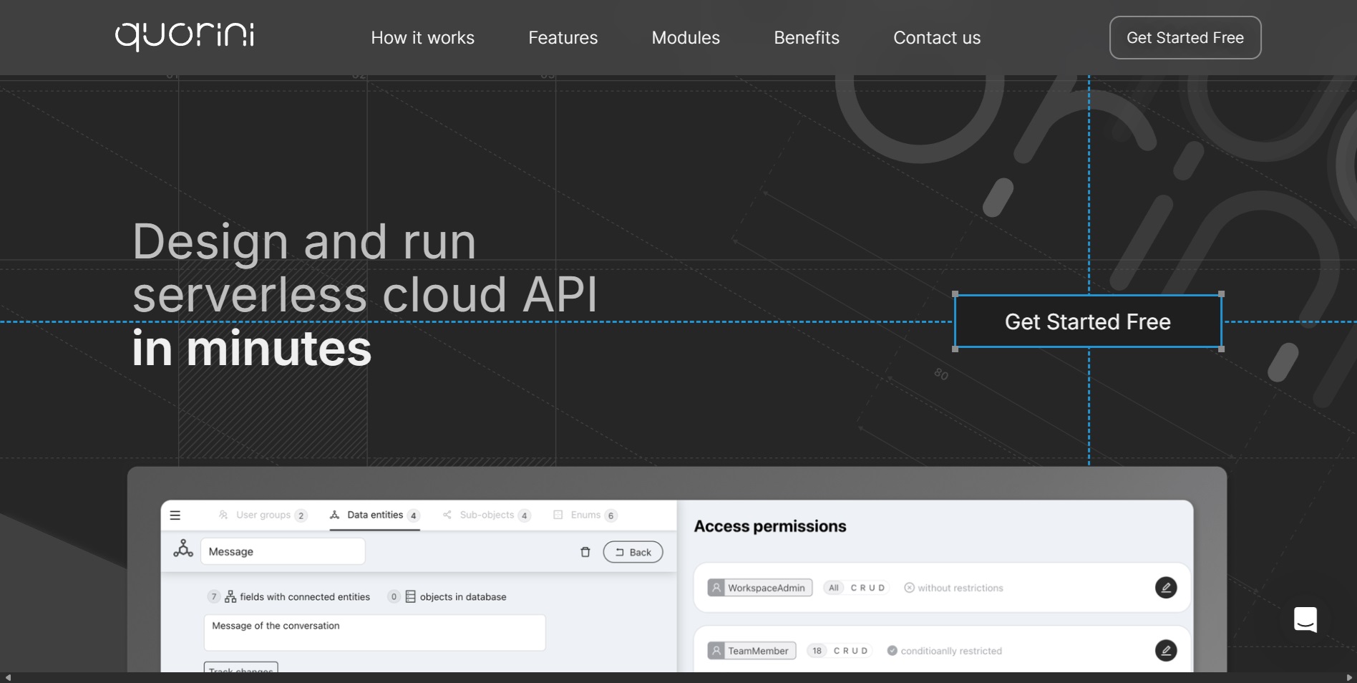
Task: Switch to the User groups tab
Action: click(263, 515)
